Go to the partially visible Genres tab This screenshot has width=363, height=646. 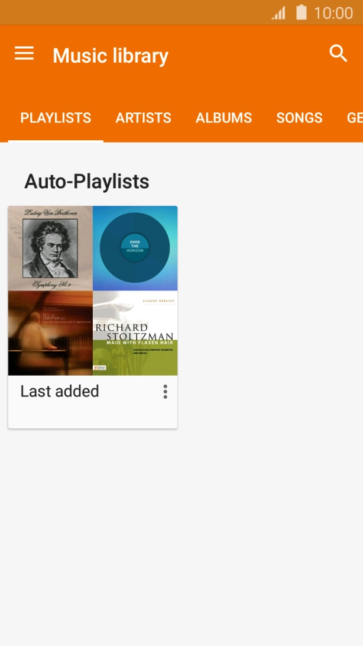click(x=354, y=118)
